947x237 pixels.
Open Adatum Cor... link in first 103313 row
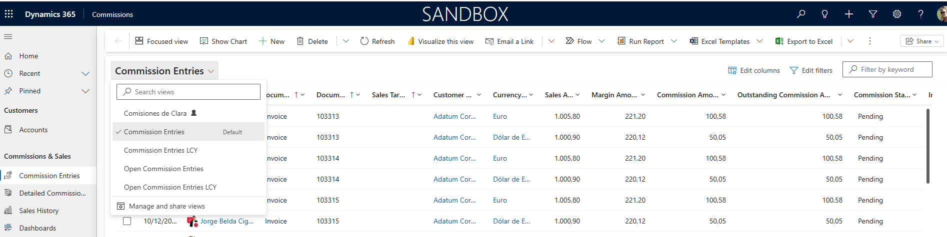click(454, 116)
